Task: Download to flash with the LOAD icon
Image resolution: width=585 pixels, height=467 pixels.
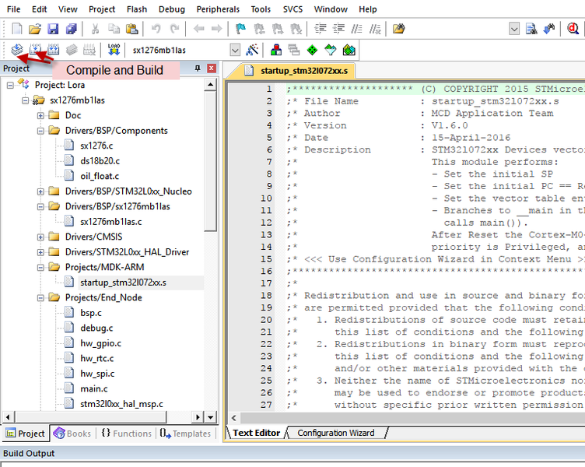Action: pyautogui.click(x=114, y=50)
